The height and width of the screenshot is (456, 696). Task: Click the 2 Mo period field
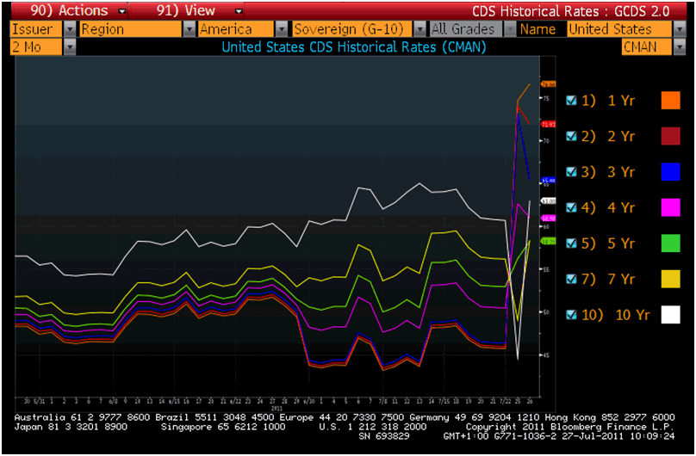click(37, 47)
